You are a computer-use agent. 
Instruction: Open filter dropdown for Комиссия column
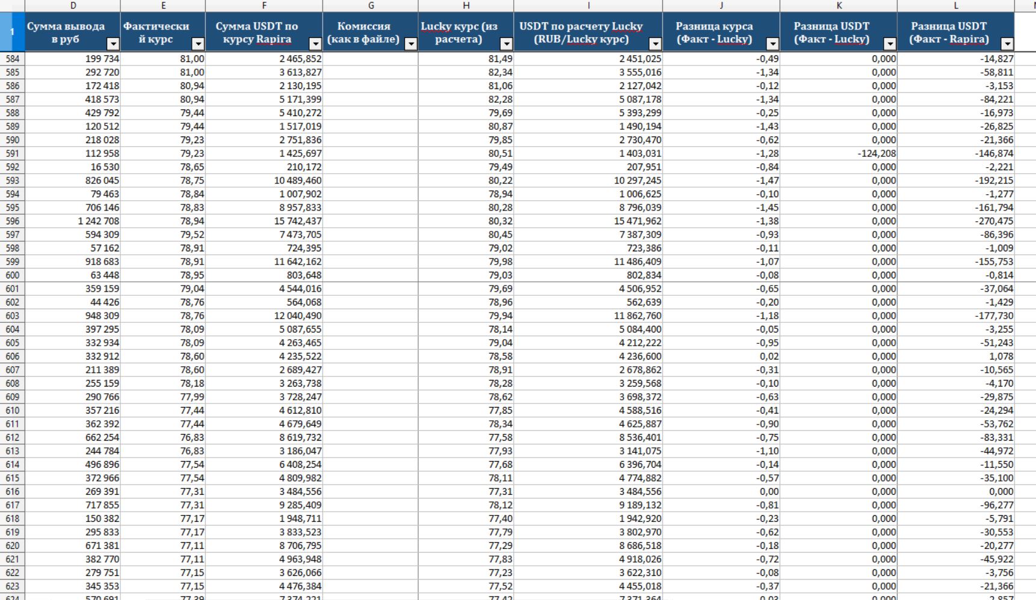click(410, 44)
